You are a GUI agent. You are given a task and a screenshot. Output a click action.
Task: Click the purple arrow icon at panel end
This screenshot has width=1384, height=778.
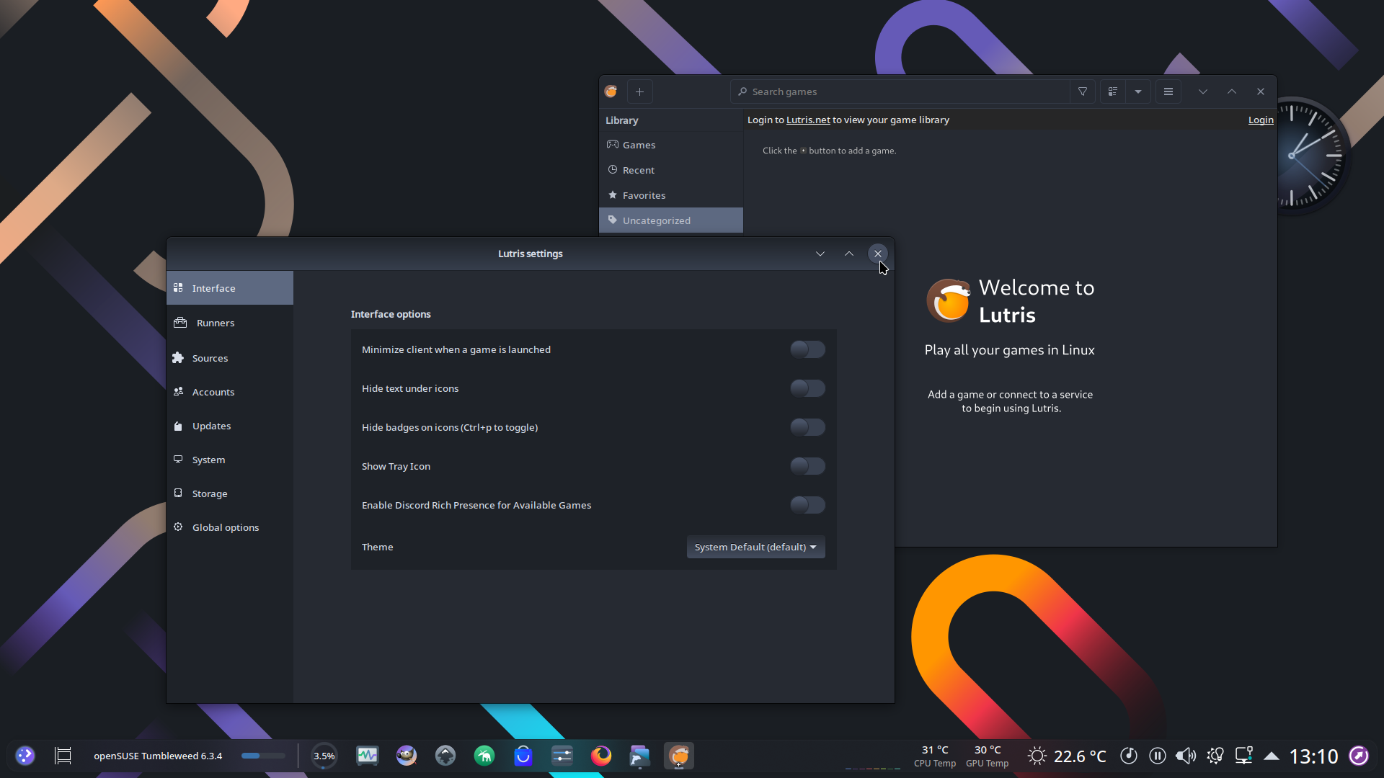coord(1359,756)
